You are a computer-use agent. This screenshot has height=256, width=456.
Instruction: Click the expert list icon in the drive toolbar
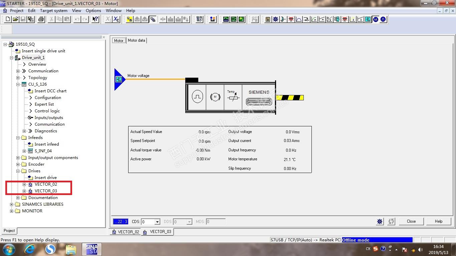[268, 19]
